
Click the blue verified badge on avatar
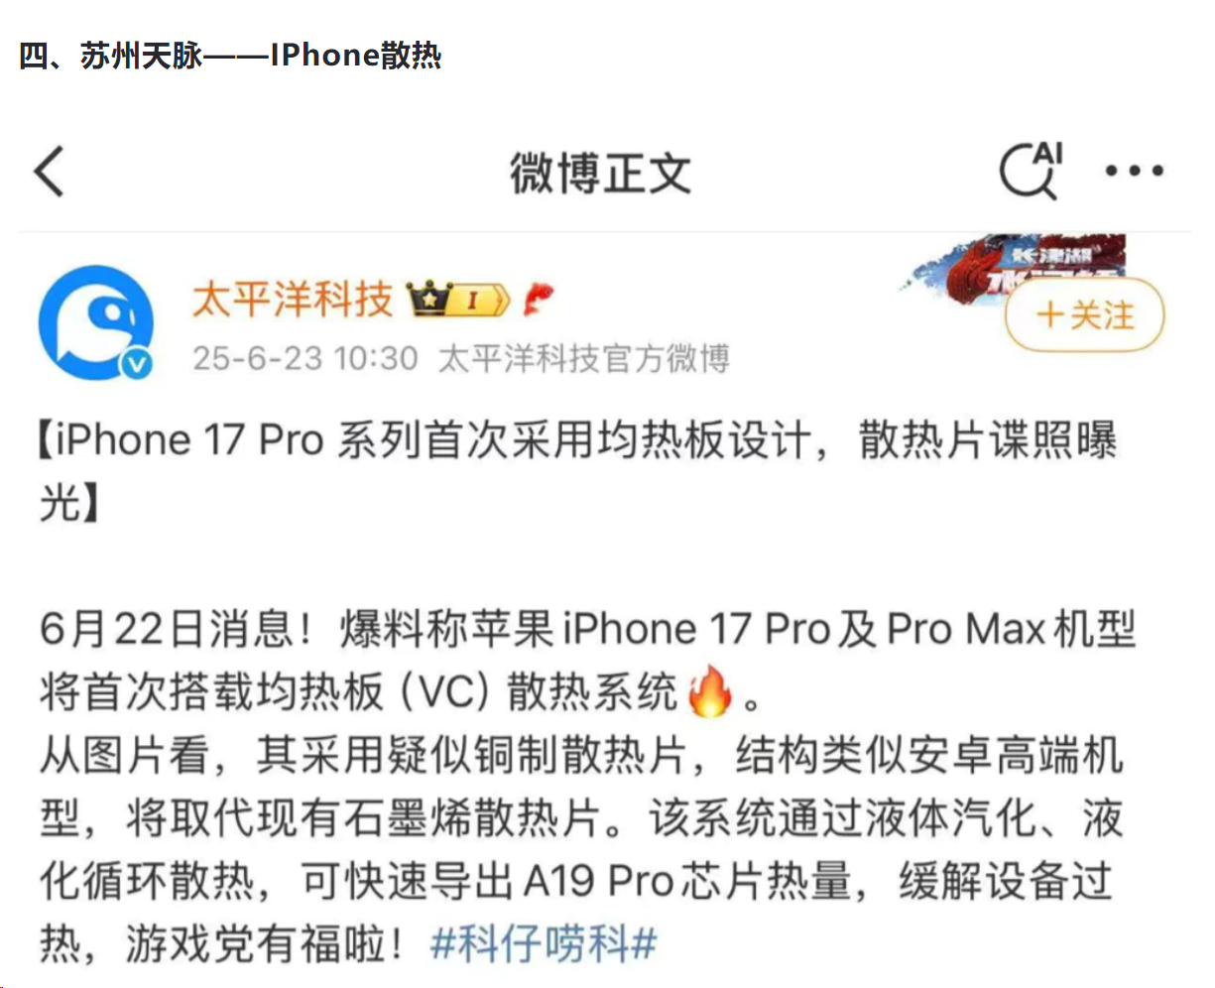(x=137, y=364)
